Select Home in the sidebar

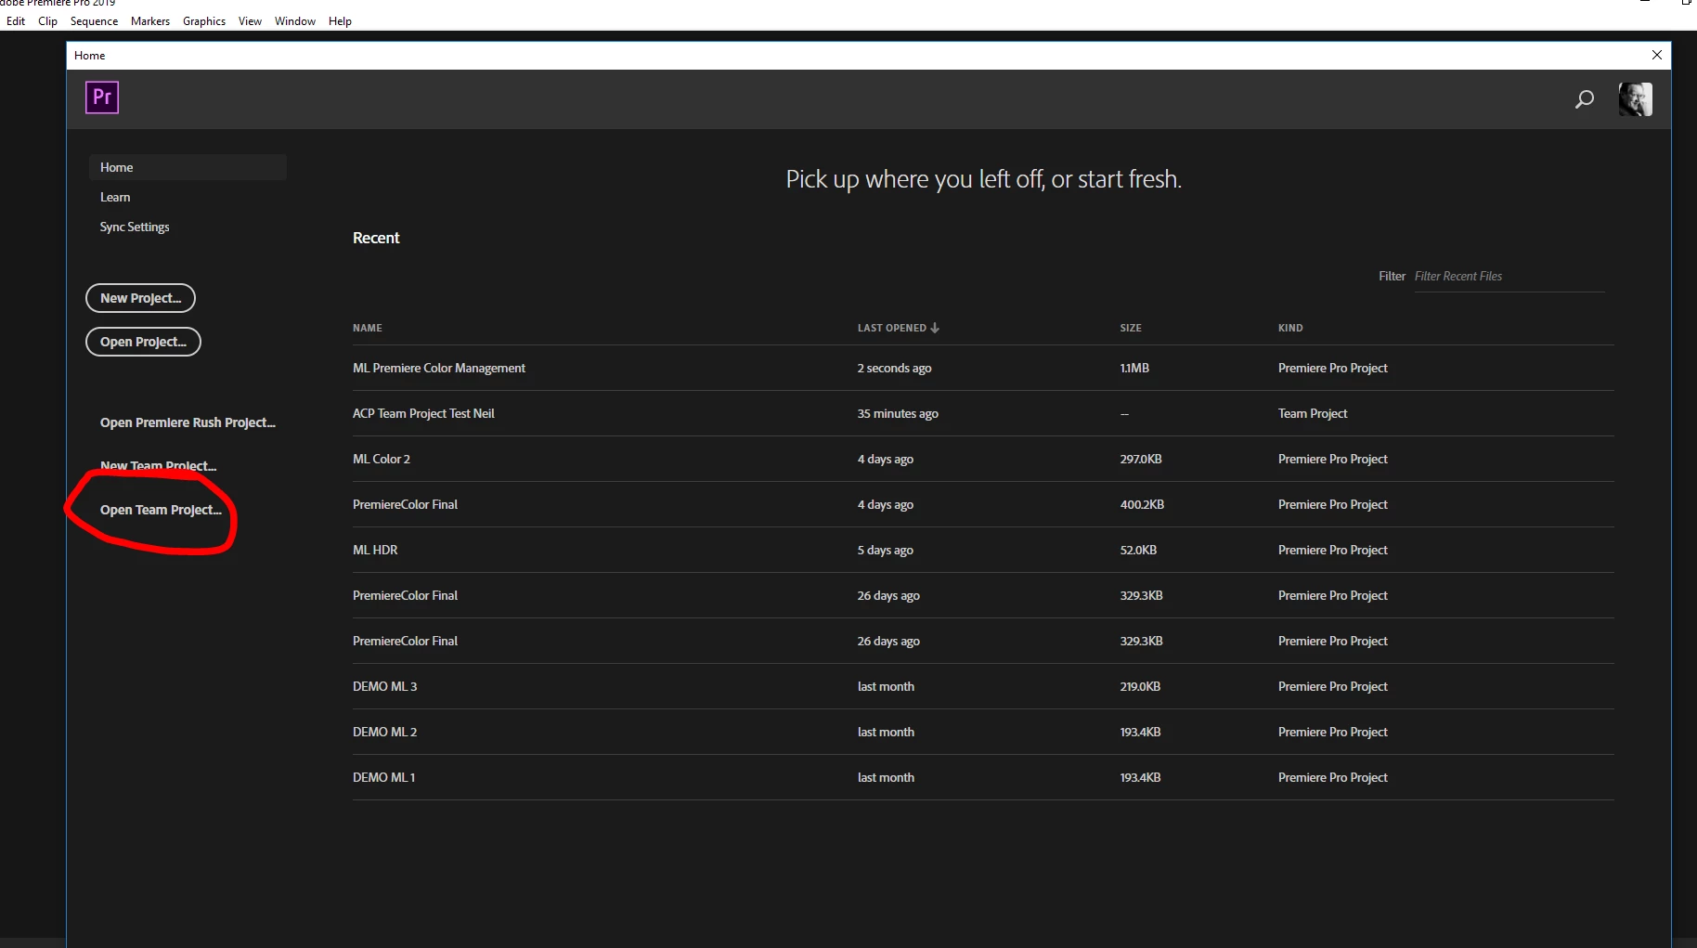pos(188,167)
